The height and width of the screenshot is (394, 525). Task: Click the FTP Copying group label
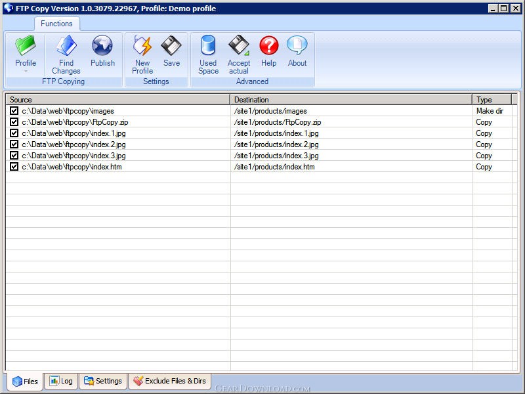(x=63, y=81)
